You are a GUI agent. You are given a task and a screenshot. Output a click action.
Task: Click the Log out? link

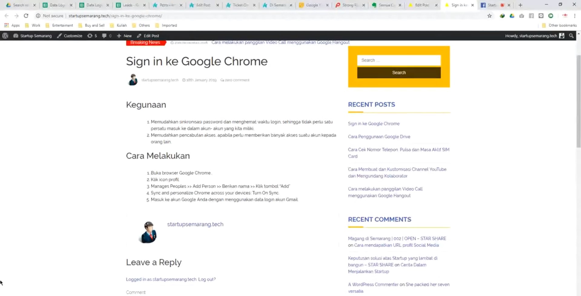[x=207, y=279]
